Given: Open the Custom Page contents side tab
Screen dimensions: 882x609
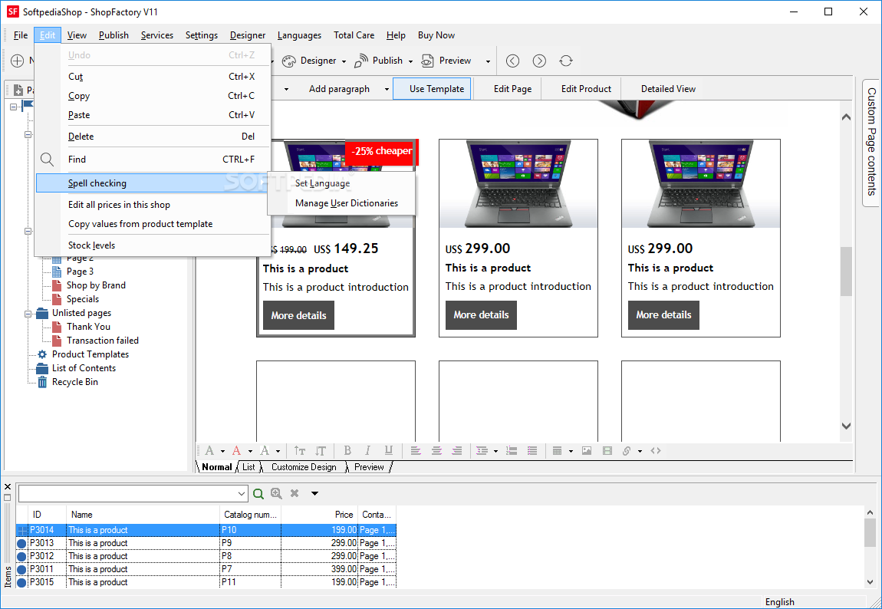Looking at the screenshot, I should 871,142.
